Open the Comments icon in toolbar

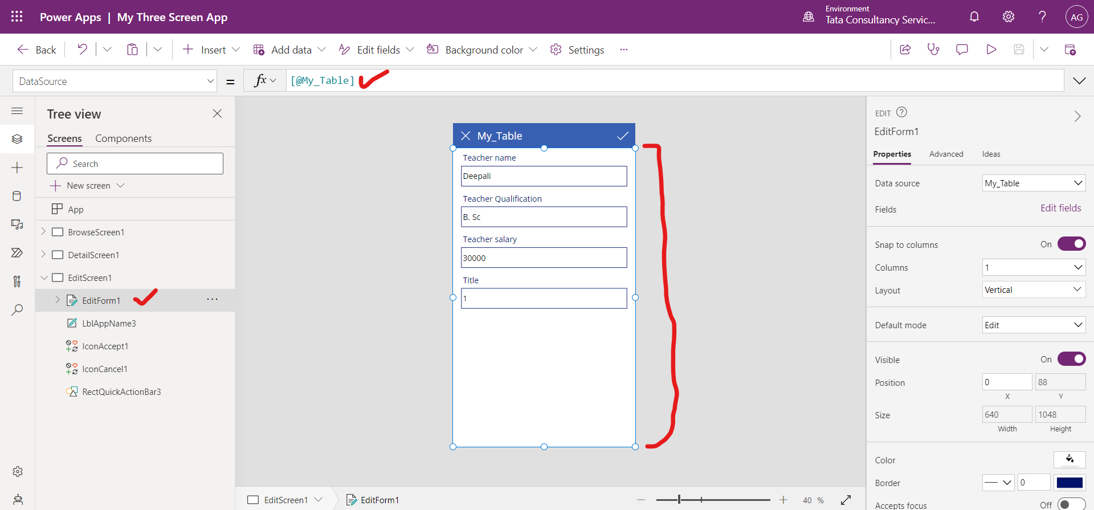(962, 50)
